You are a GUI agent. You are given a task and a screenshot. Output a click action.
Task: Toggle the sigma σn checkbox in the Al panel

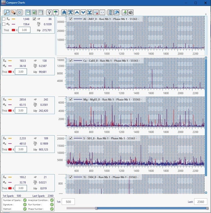pos(4,24)
